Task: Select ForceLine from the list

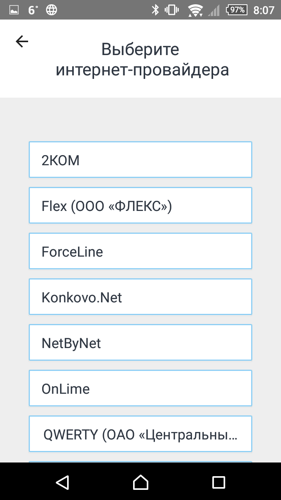Action: 140,251
